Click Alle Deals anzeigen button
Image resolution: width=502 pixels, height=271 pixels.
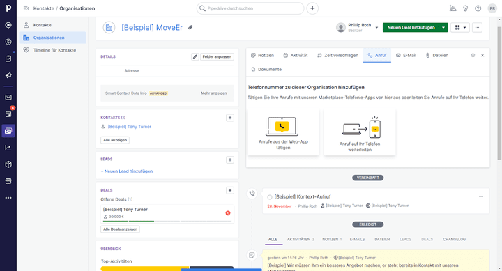pos(120,229)
